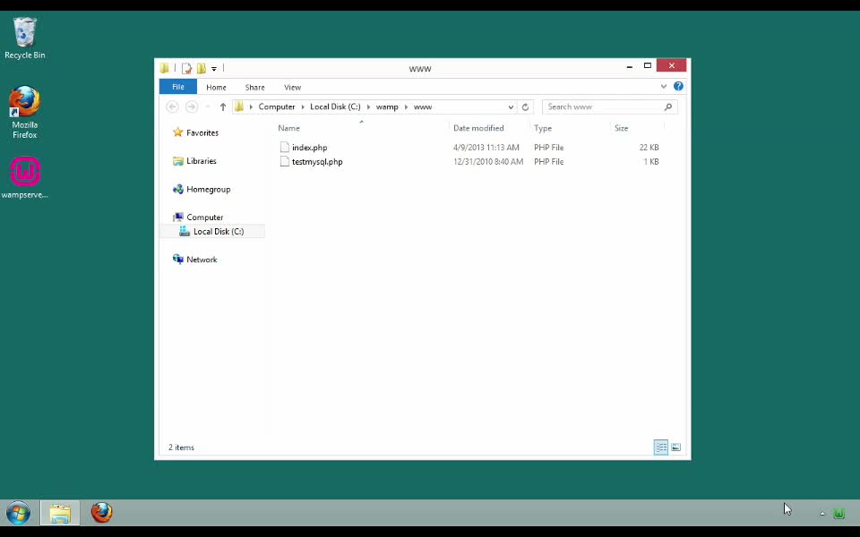Open the Help question mark icon

678,87
